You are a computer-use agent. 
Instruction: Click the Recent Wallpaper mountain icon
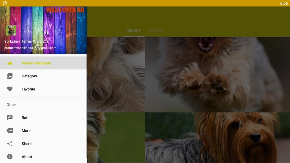click(x=10, y=63)
